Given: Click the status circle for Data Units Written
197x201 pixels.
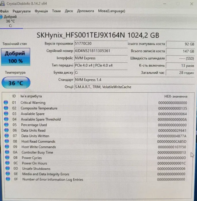Looking at the screenshot, I should [7, 135].
